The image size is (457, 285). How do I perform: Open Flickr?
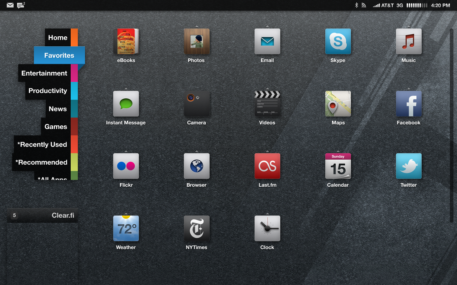click(126, 166)
